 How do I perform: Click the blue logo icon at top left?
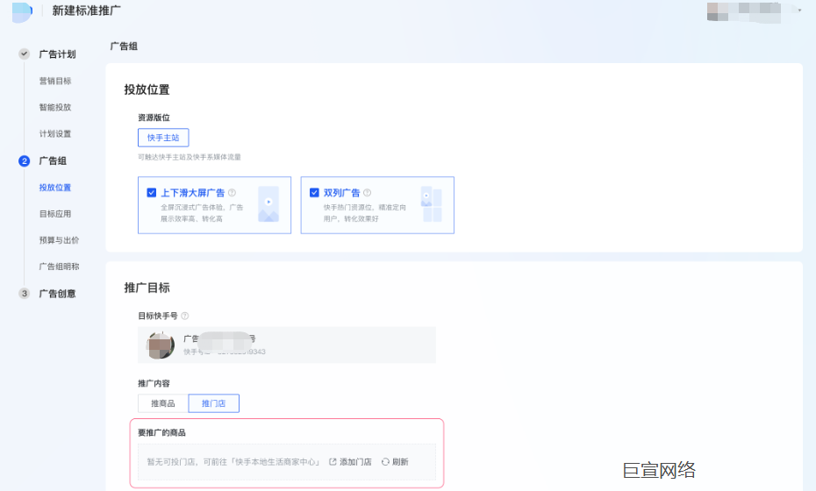22,12
